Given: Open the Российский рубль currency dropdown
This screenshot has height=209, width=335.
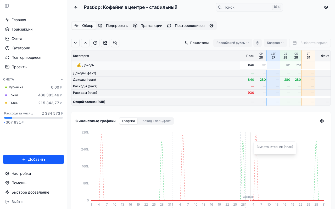Looking at the screenshot, I should pos(232,43).
